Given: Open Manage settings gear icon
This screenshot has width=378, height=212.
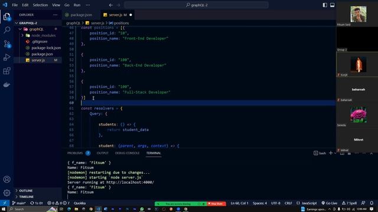Looking at the screenshot, I should coord(6,193).
